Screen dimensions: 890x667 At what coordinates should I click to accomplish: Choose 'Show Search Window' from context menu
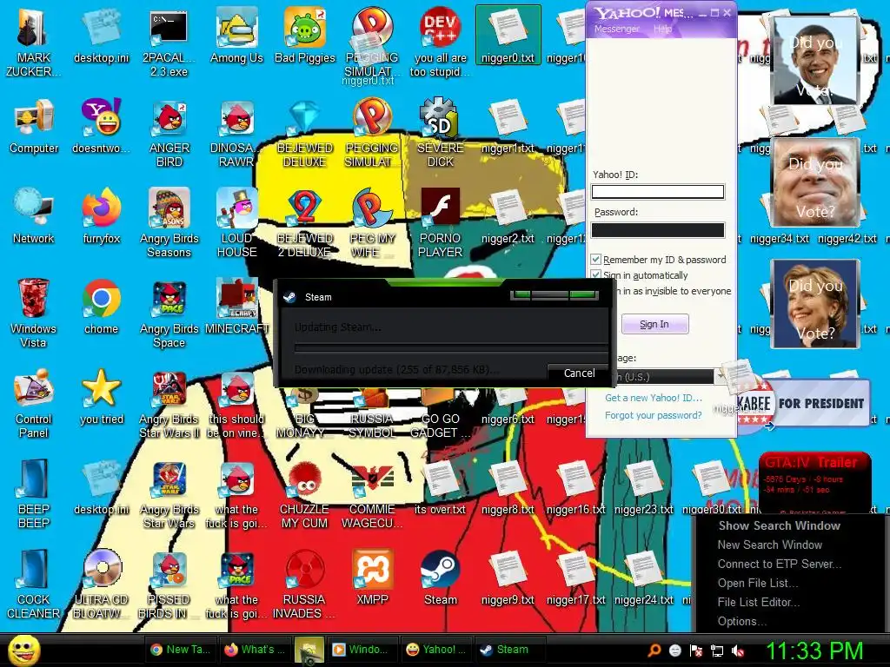tap(780, 525)
